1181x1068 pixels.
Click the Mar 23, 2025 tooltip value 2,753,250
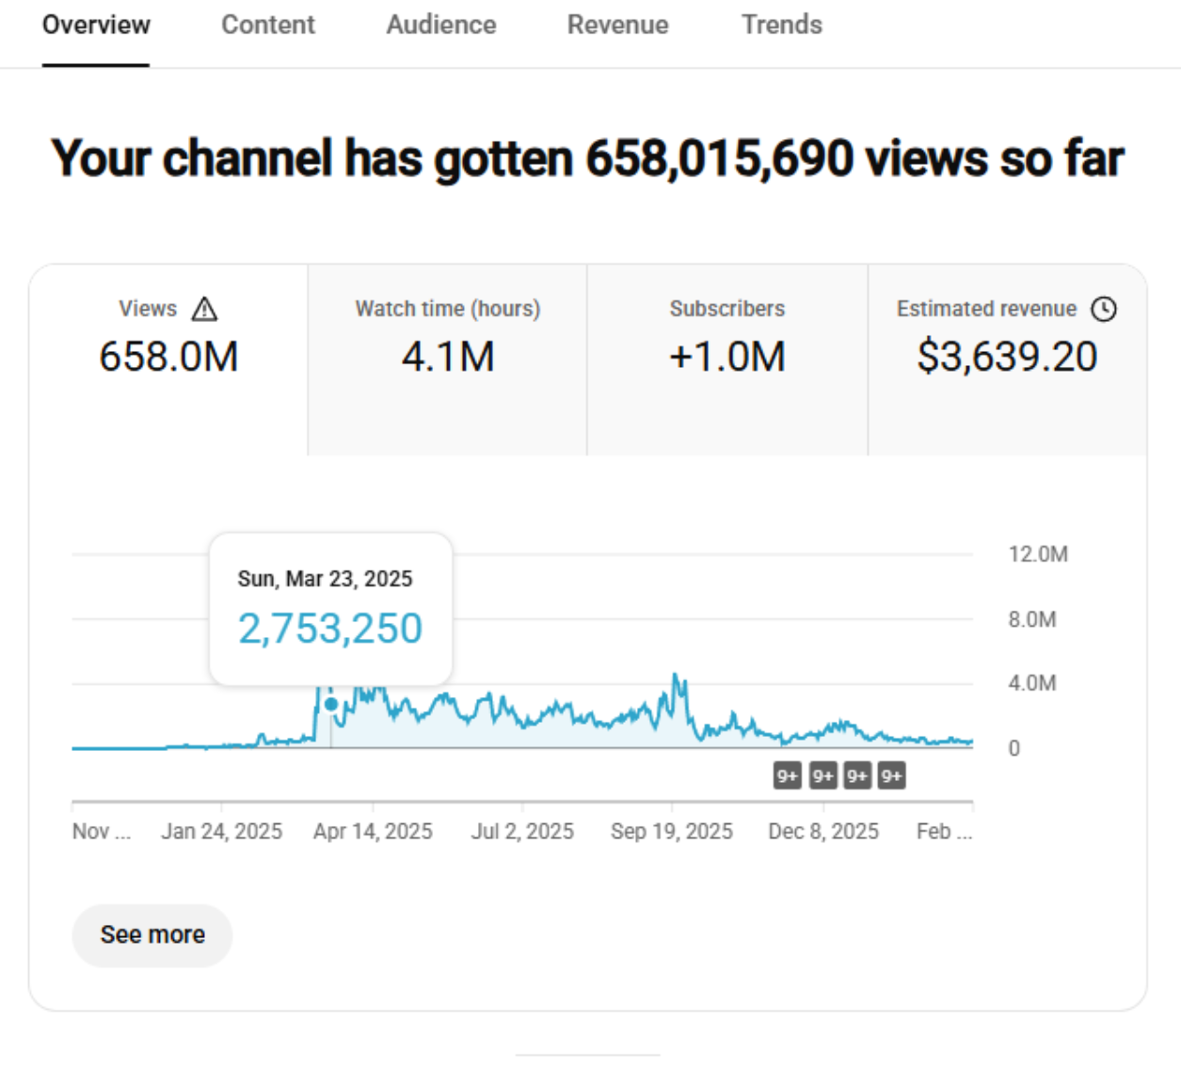(x=329, y=629)
